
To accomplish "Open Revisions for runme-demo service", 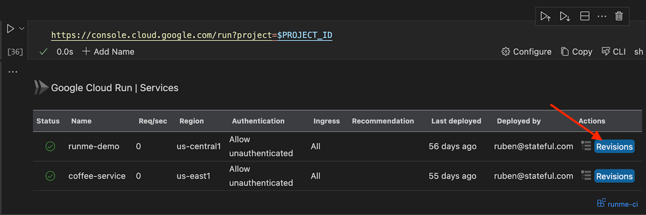I will pos(614,147).
